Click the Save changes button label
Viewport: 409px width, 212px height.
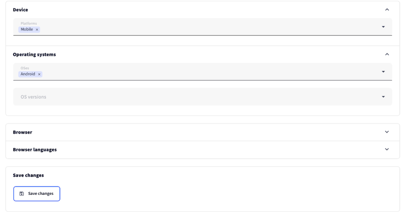[x=40, y=194]
